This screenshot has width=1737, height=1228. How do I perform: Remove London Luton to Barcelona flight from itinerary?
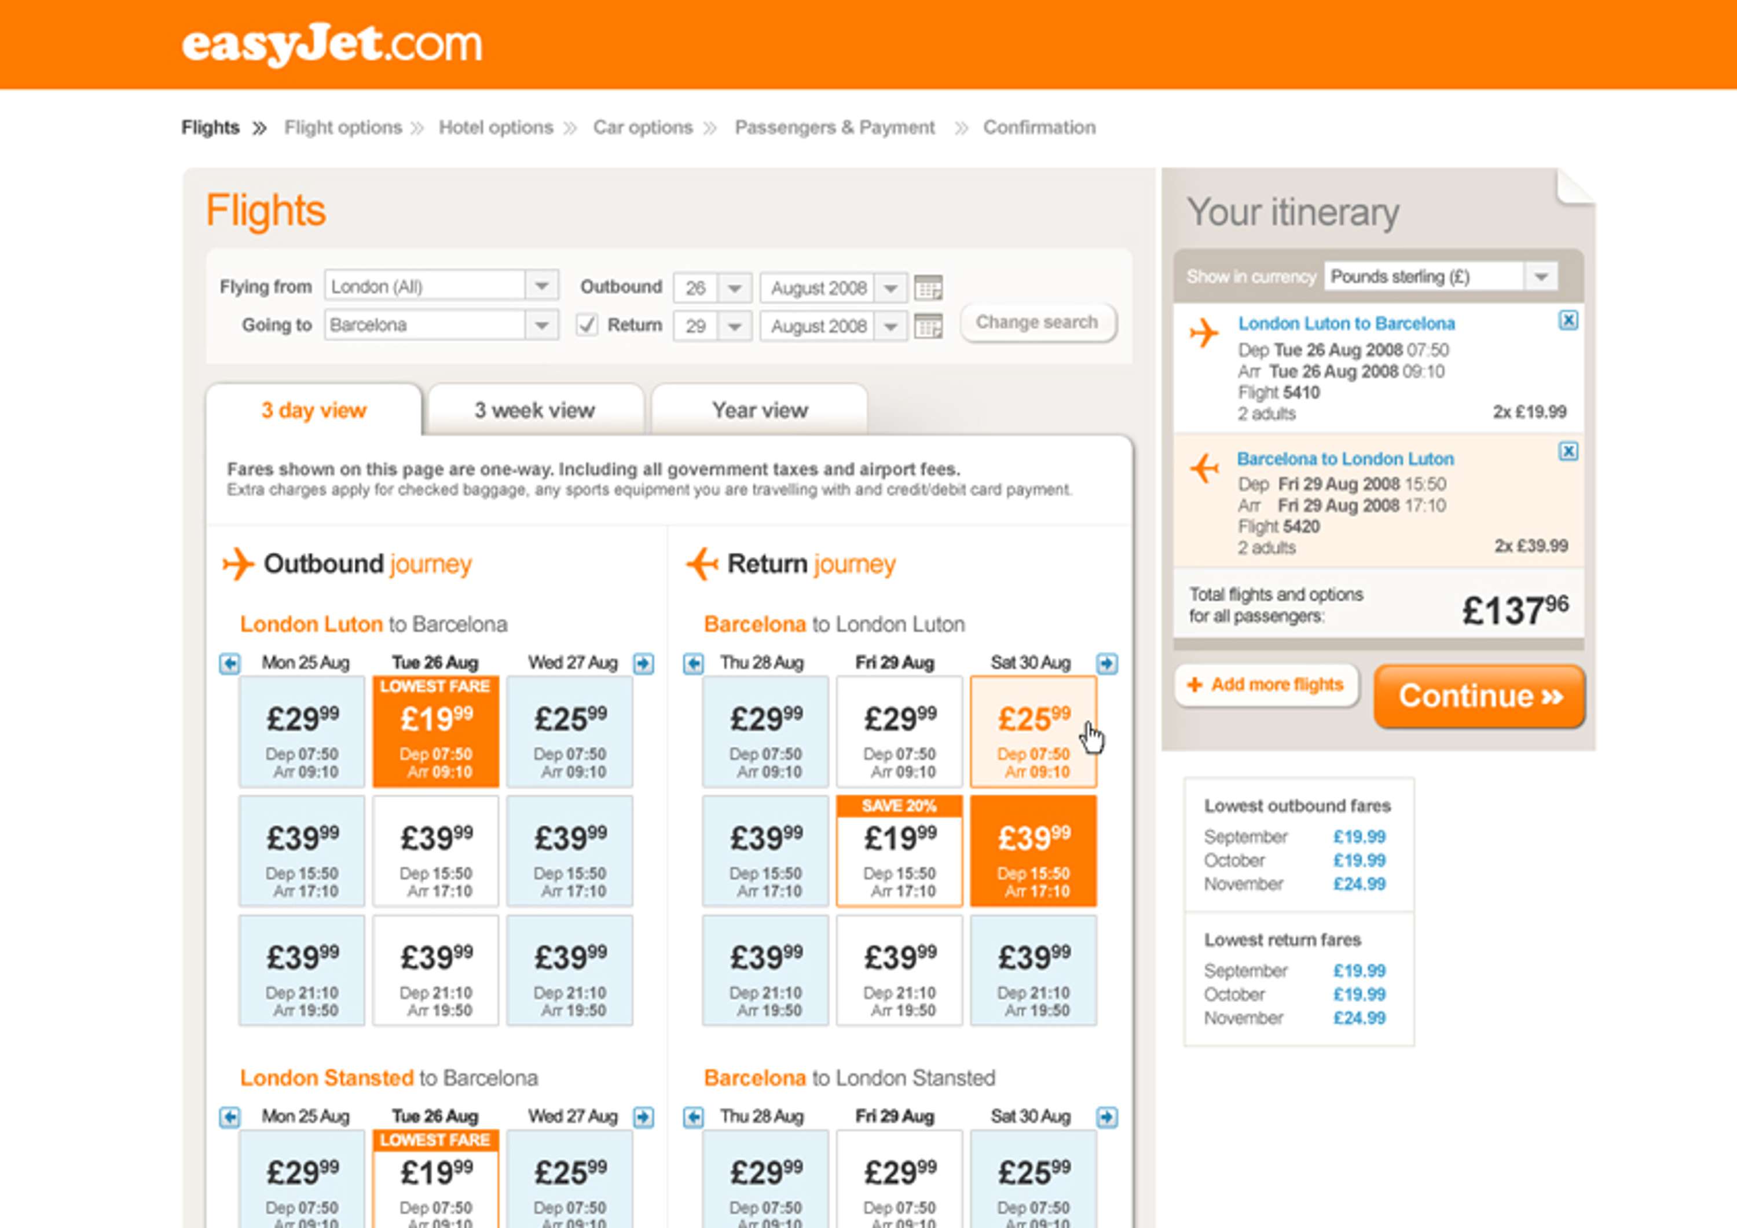pyautogui.click(x=1569, y=321)
